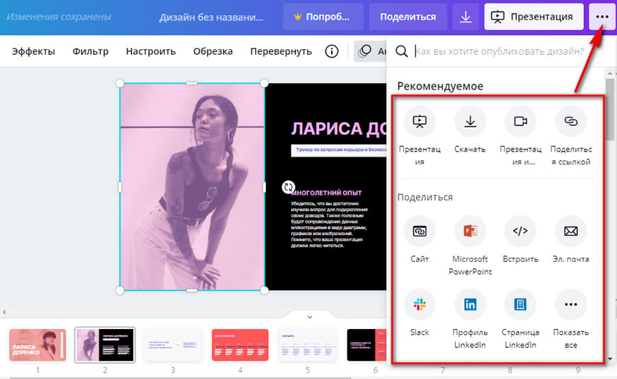Expand Показать все share options
This screenshot has height=379, width=617.
tap(570, 305)
